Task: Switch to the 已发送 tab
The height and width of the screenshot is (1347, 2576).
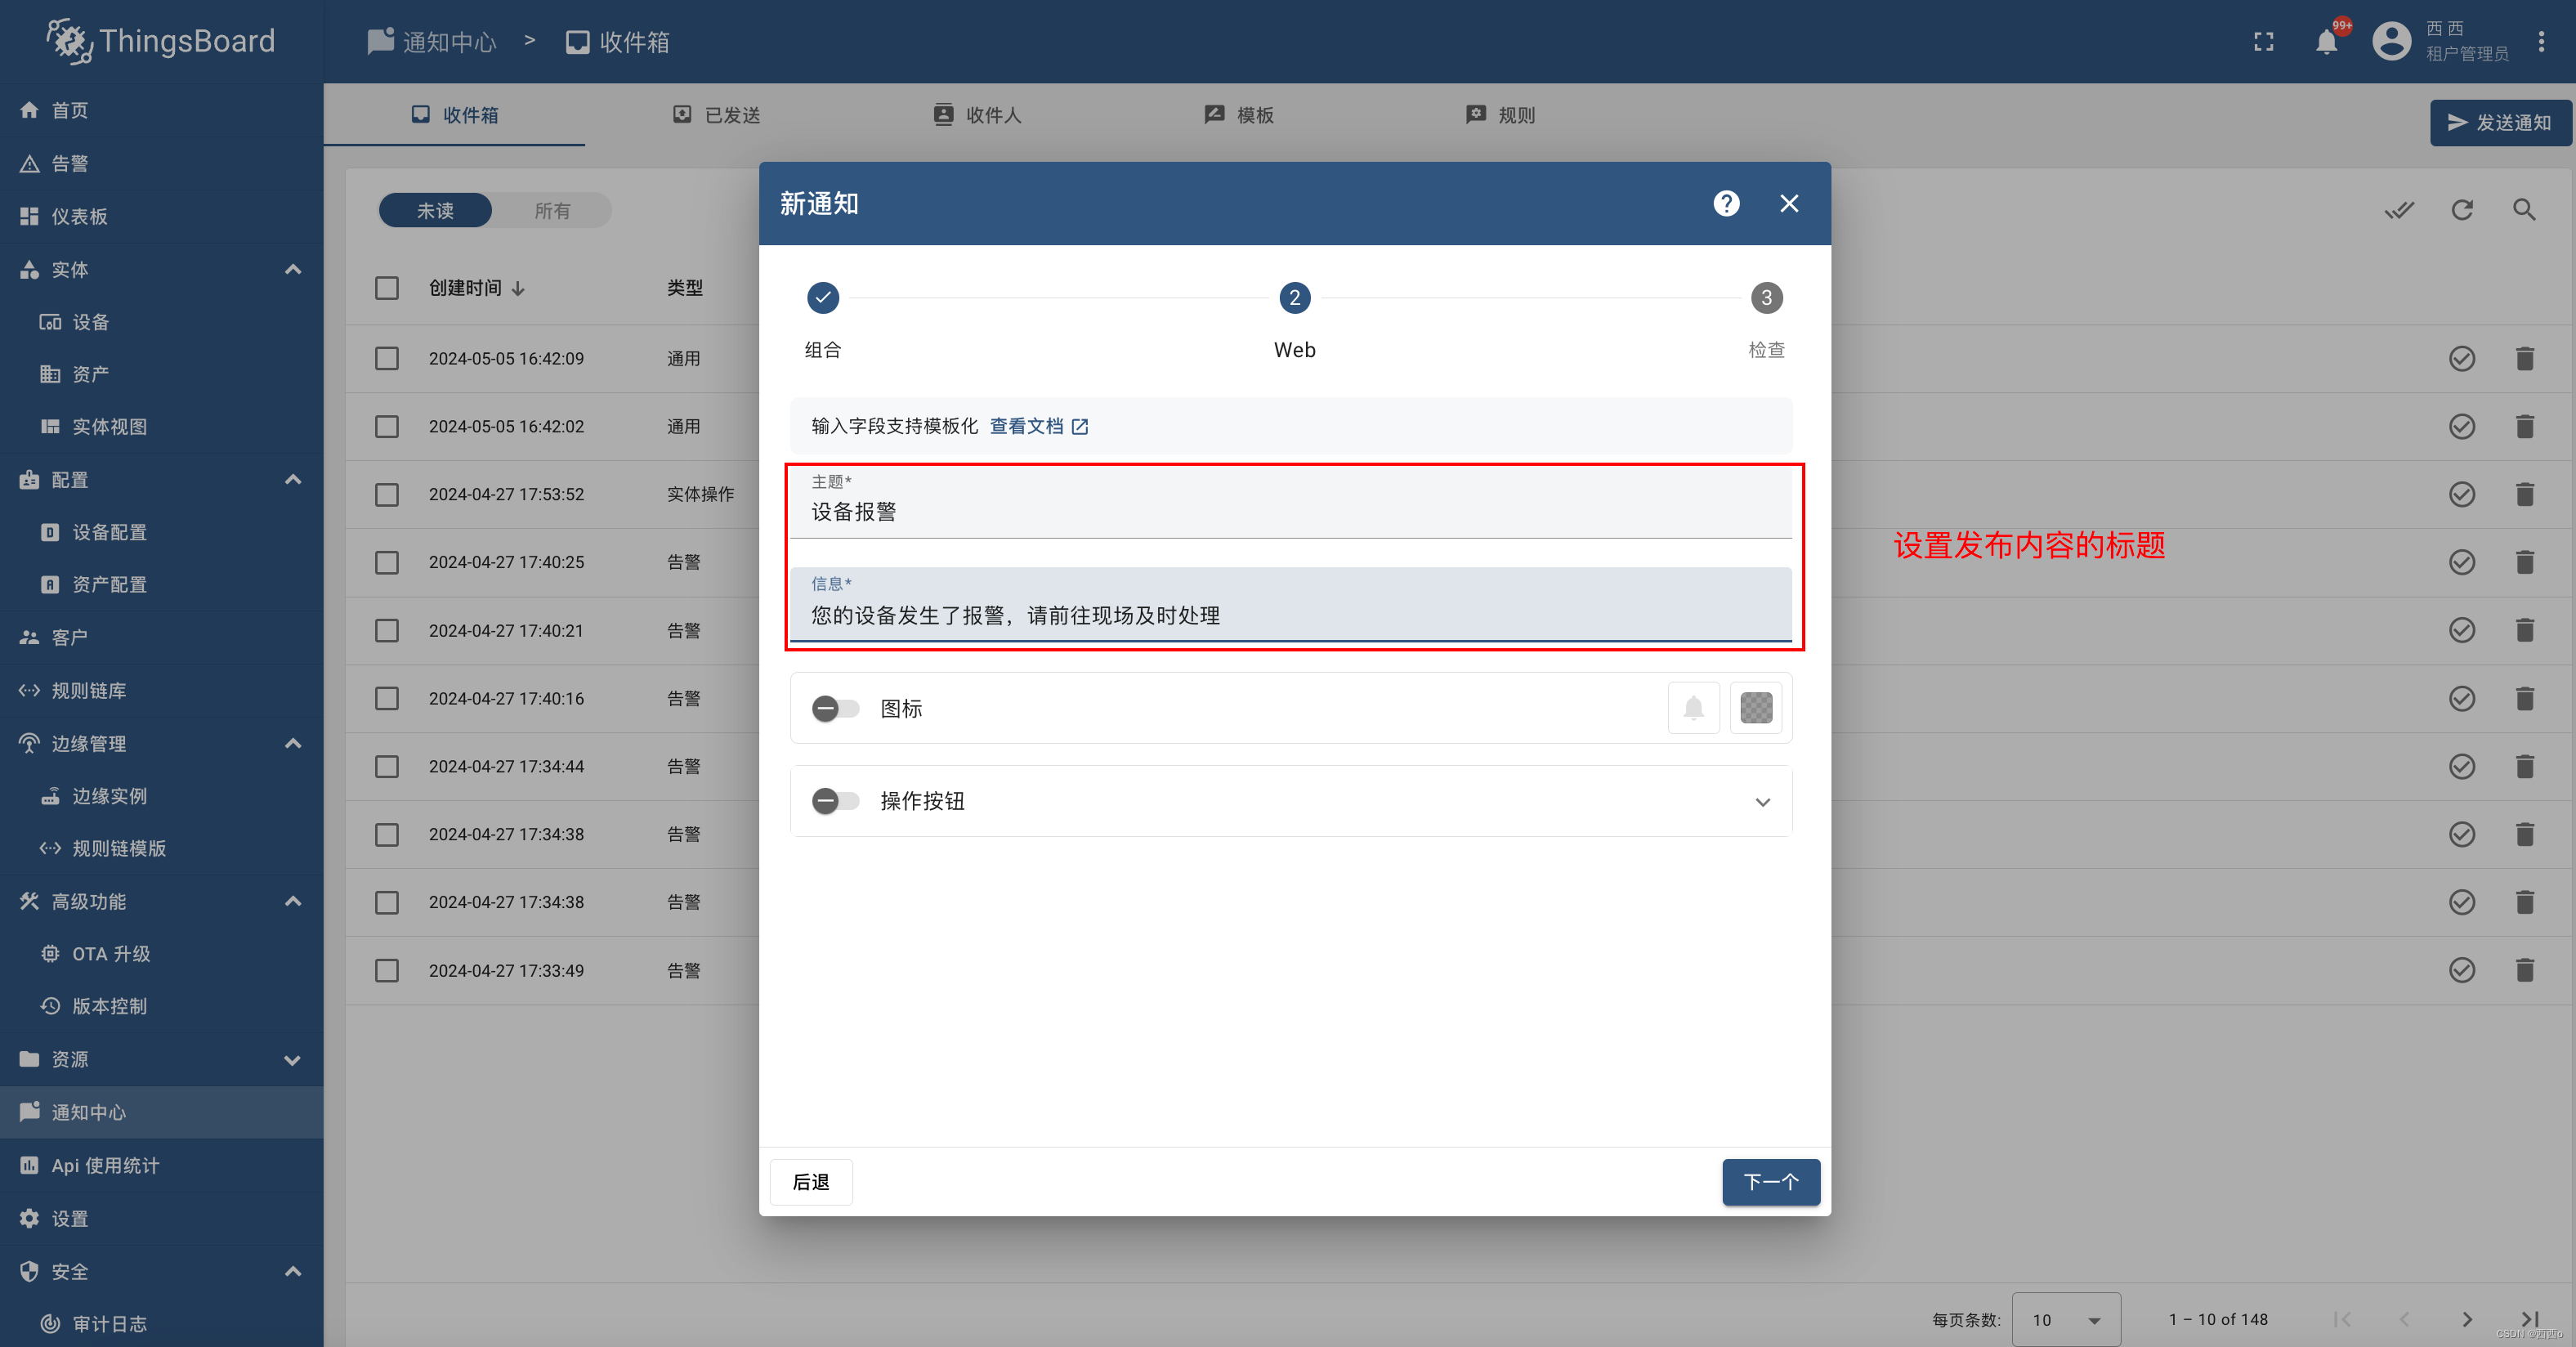Action: (716, 115)
